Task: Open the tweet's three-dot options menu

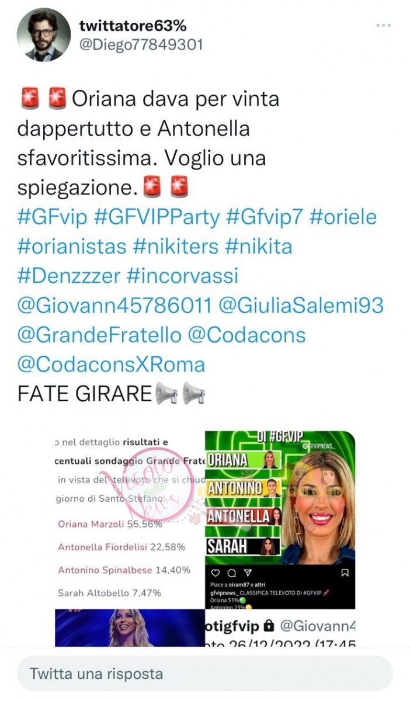Action: pos(383,26)
